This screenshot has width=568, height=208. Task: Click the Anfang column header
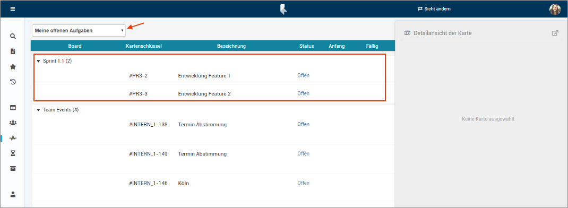tap(337, 46)
